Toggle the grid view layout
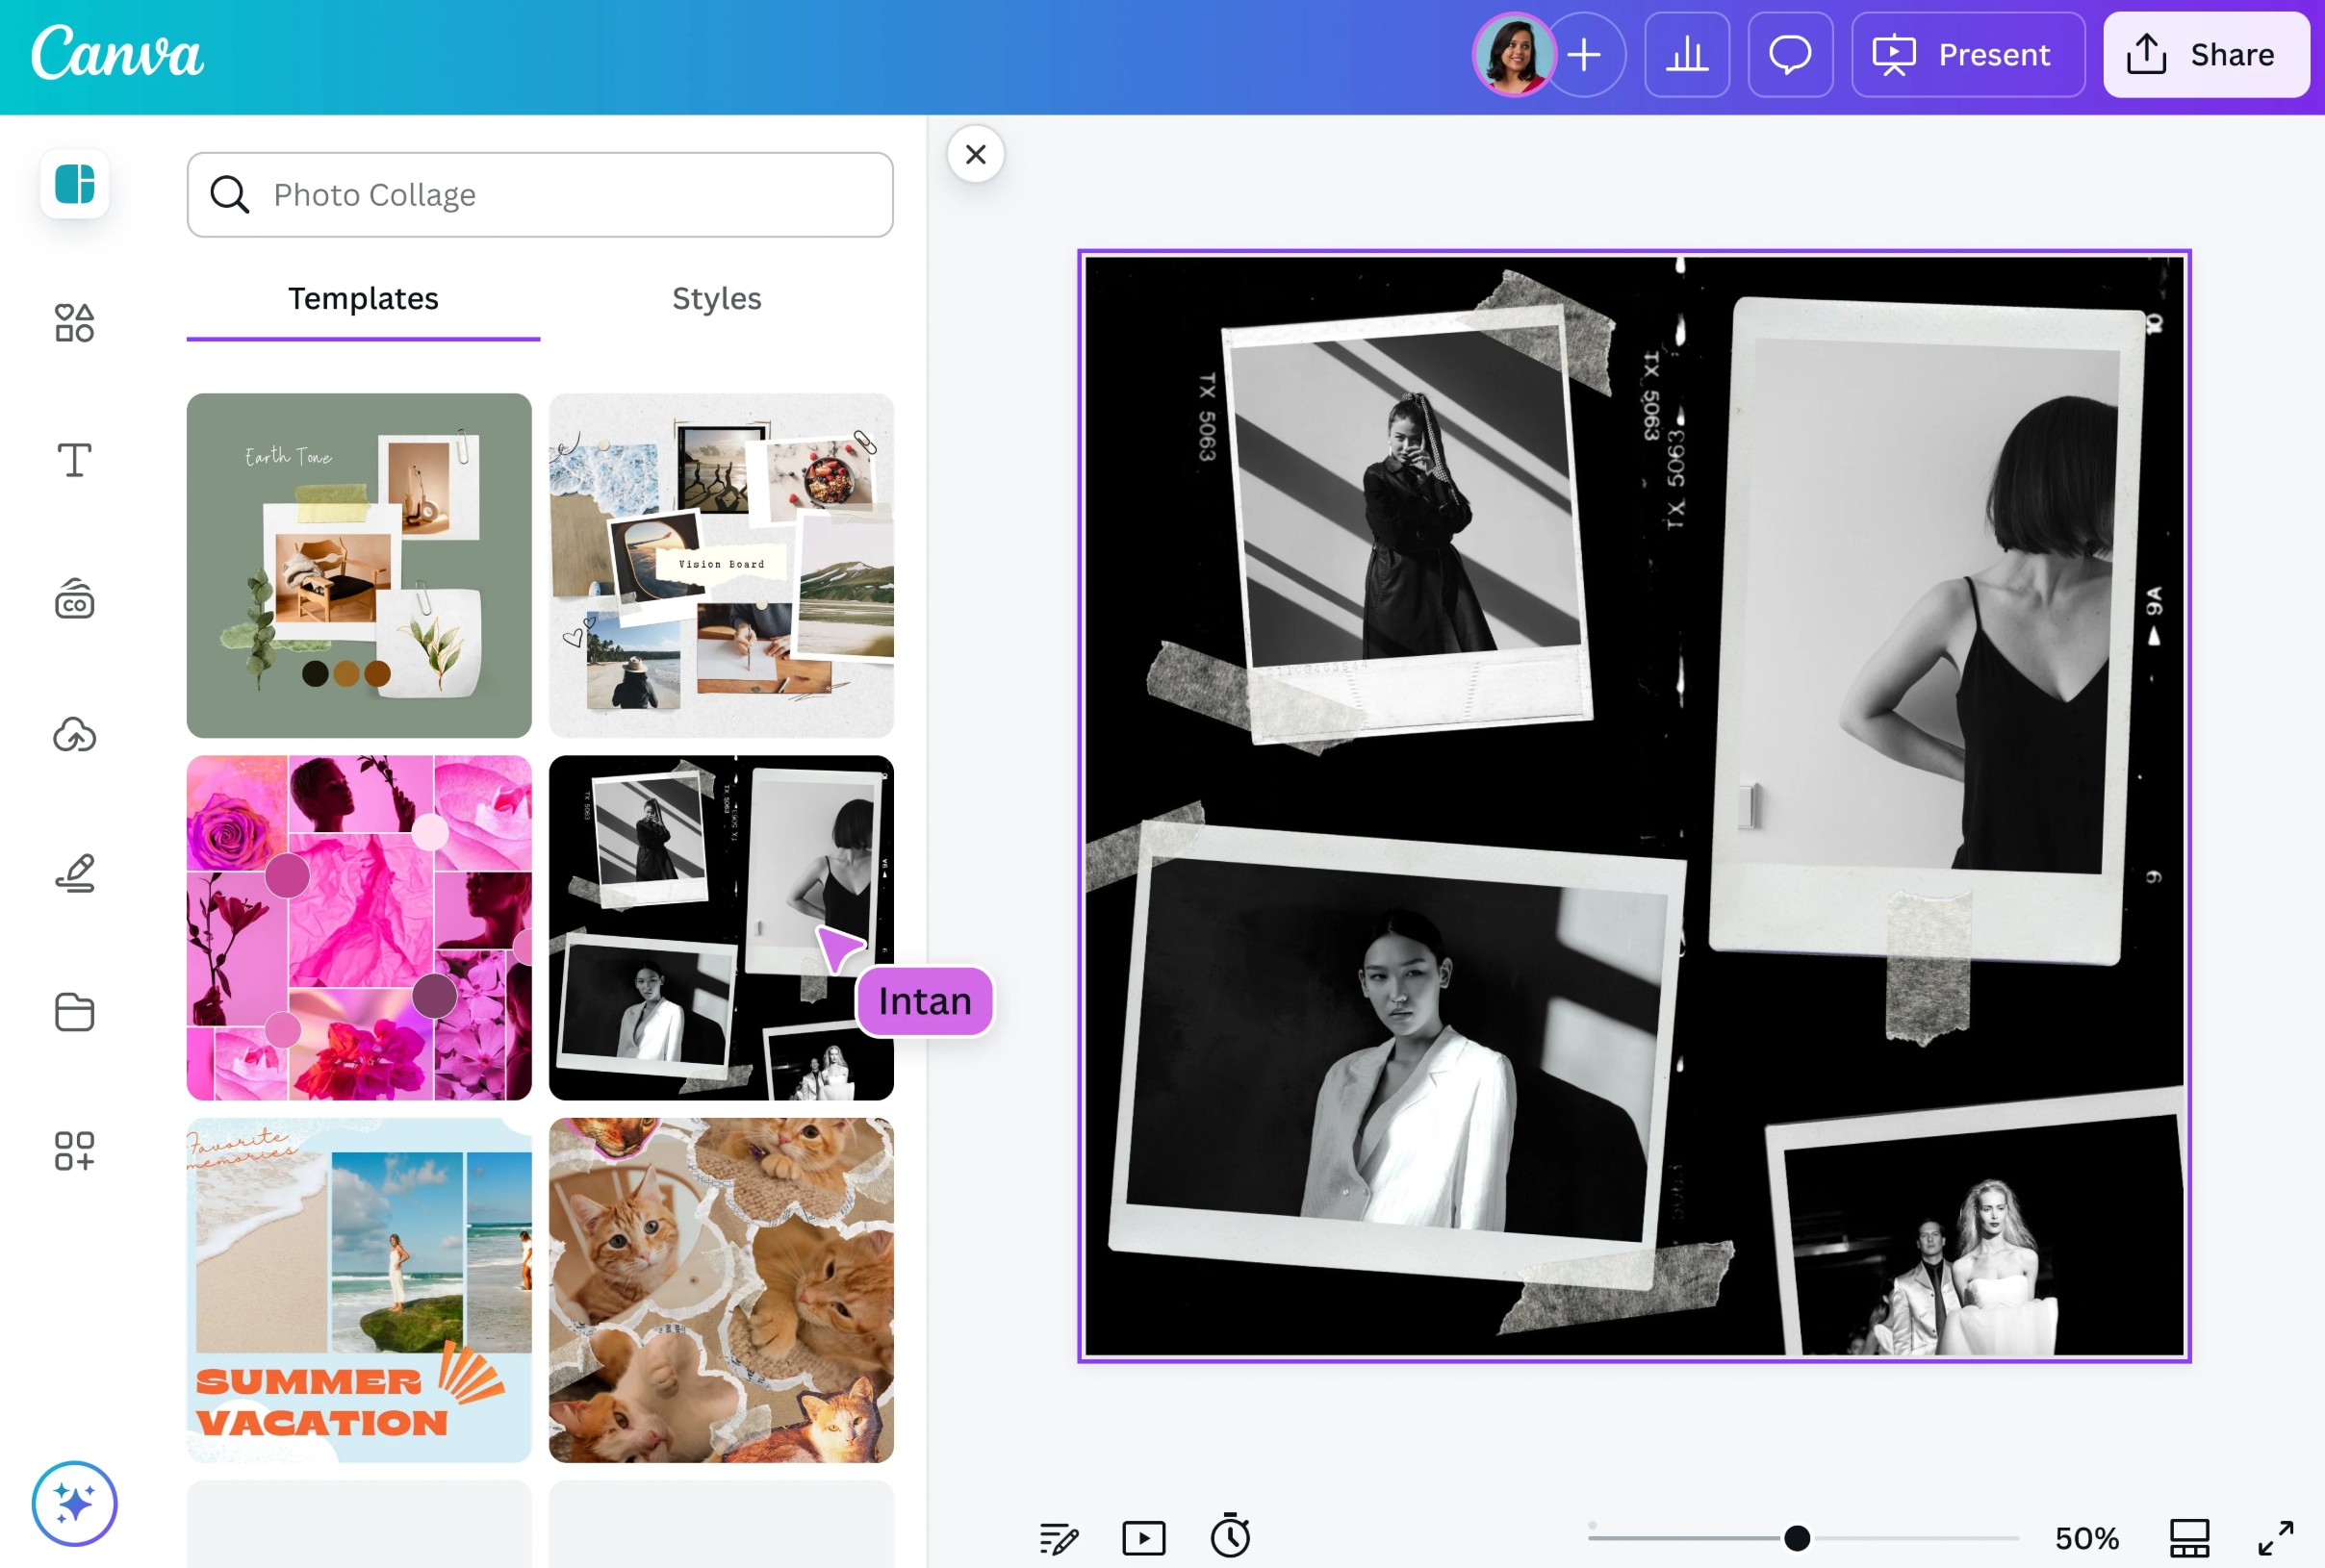 pos(2190,1537)
